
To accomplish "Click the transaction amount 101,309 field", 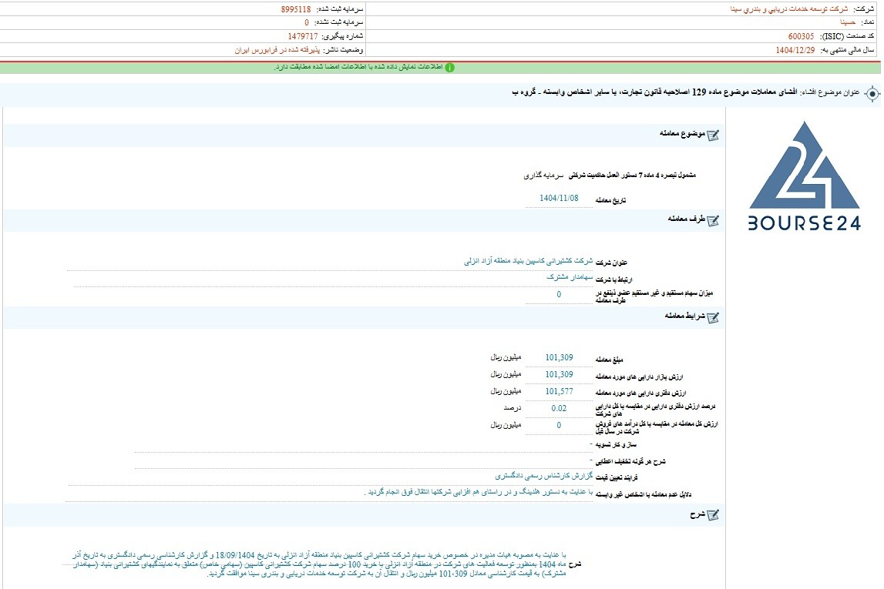I will click(559, 357).
